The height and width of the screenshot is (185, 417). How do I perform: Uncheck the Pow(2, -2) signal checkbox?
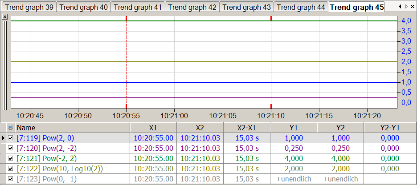10,148
